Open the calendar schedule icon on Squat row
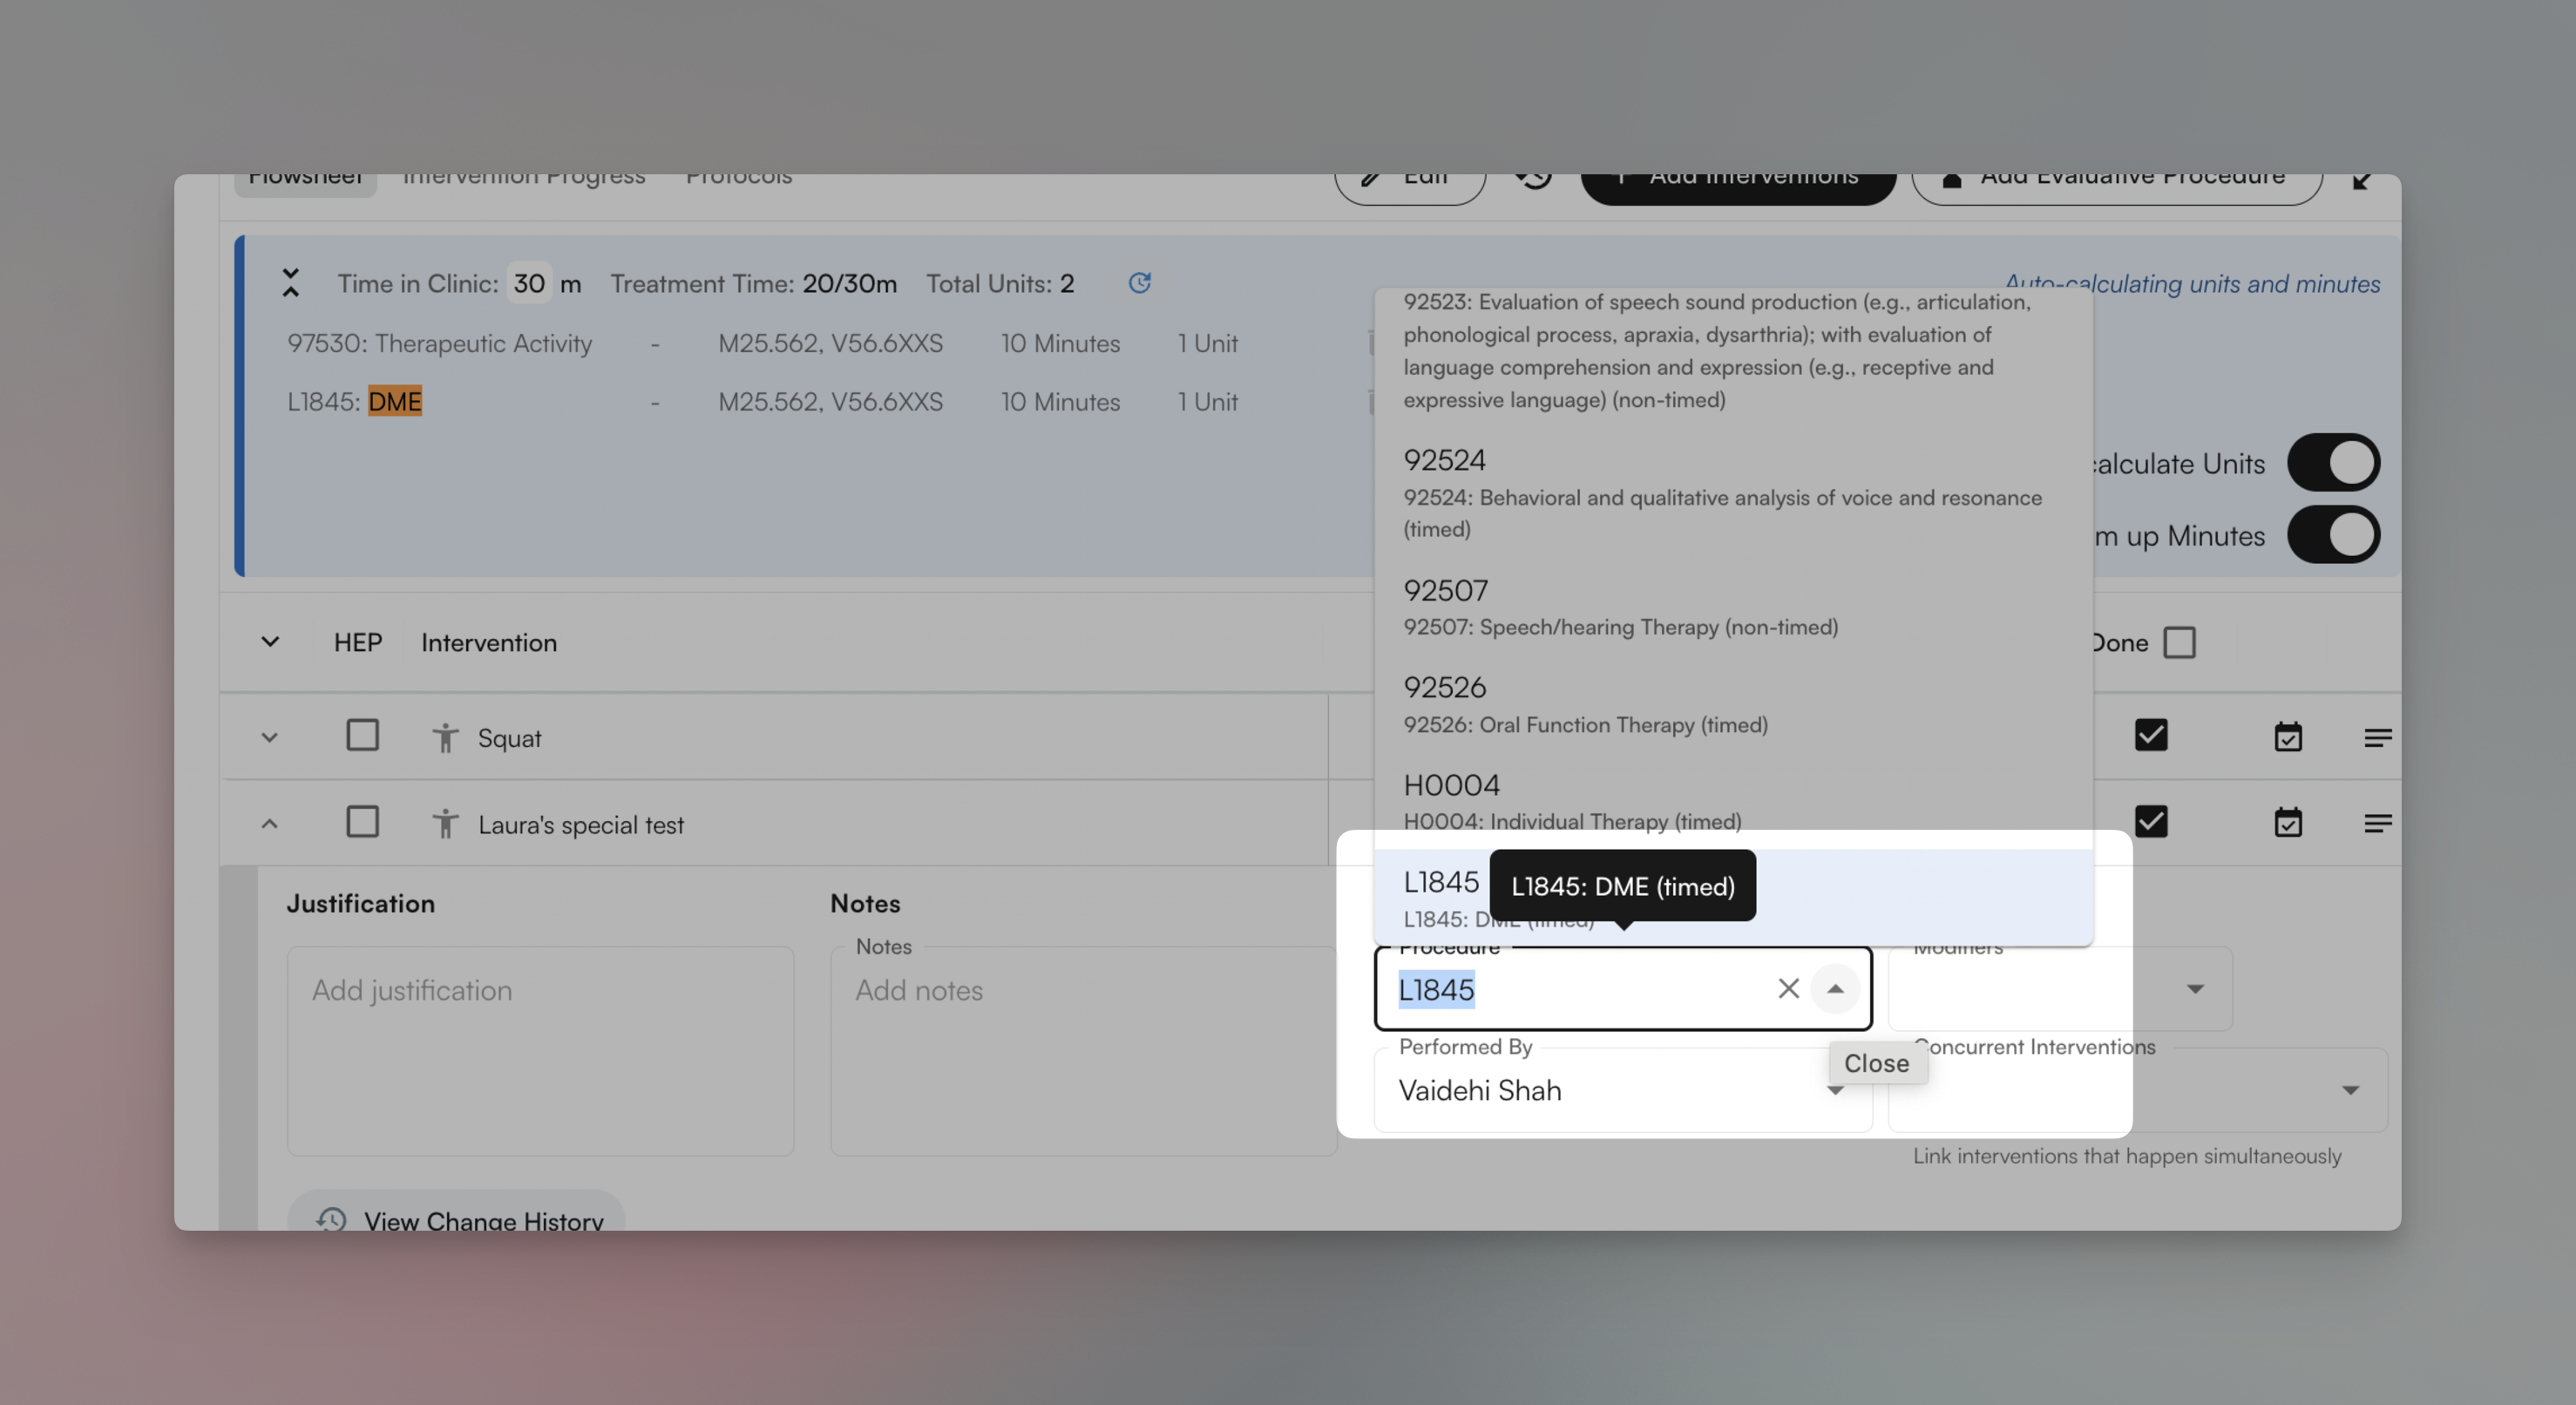The height and width of the screenshot is (1405, 2576). pyautogui.click(x=2289, y=736)
